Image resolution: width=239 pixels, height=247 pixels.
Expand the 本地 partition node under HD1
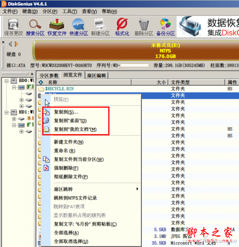click(x=14, y=119)
